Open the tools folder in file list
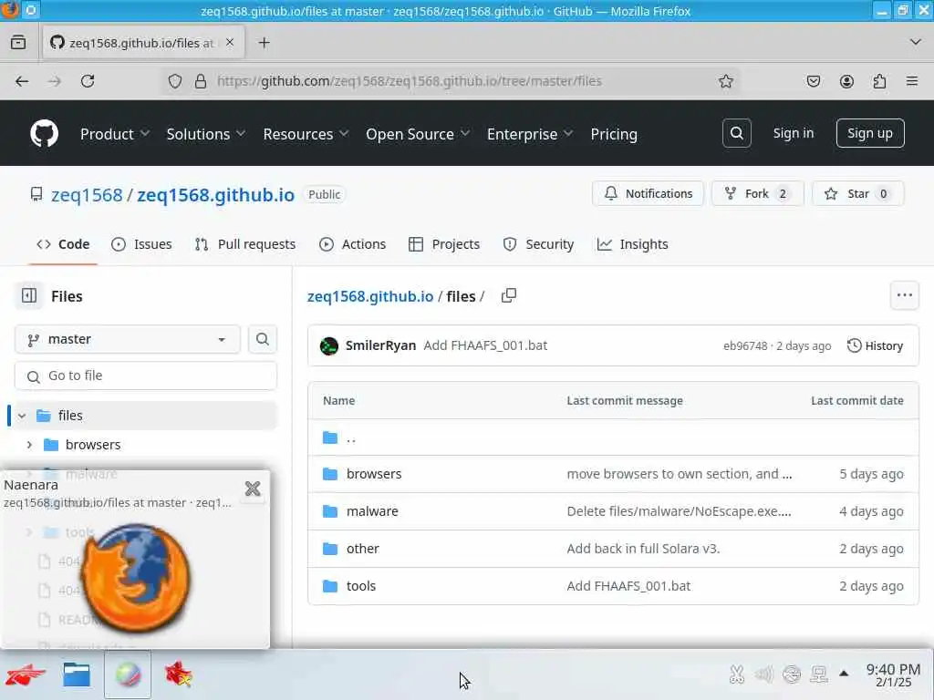 click(x=361, y=586)
